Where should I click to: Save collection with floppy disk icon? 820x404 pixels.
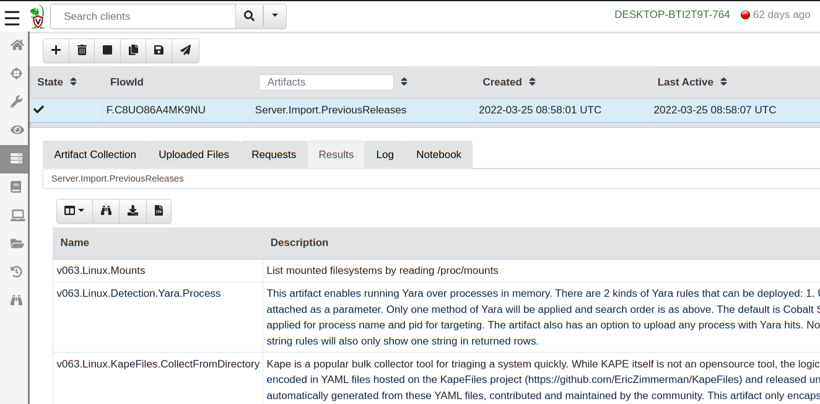click(x=159, y=50)
